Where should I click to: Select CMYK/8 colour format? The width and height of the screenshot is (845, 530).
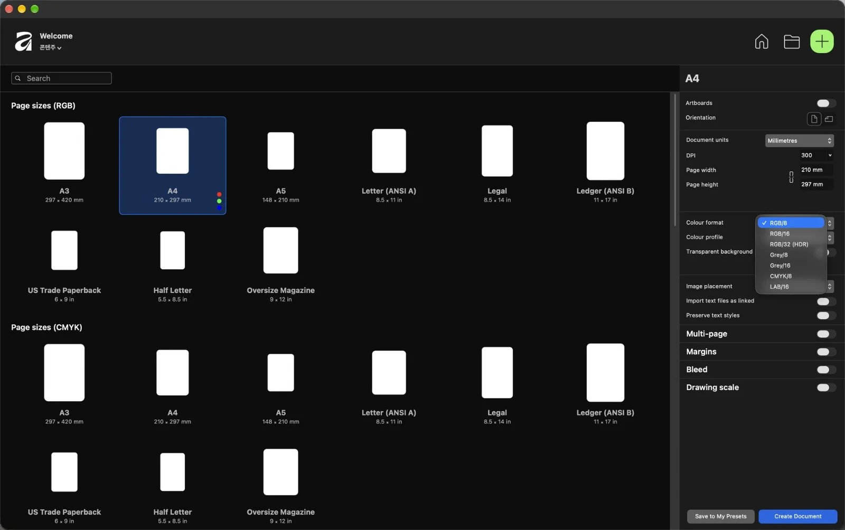click(x=791, y=276)
